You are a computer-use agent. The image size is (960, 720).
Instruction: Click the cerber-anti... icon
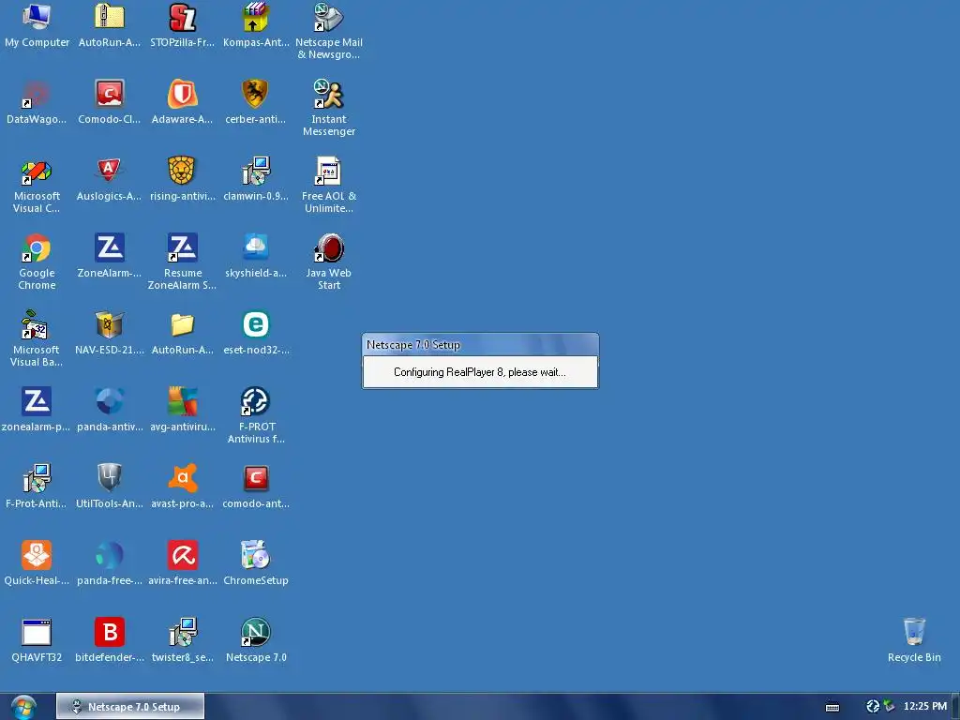pyautogui.click(x=255, y=94)
